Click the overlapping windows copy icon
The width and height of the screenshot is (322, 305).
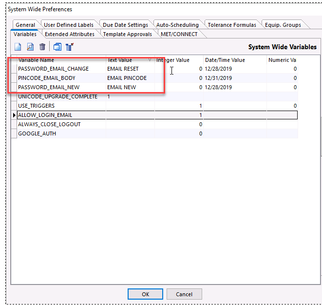point(57,47)
